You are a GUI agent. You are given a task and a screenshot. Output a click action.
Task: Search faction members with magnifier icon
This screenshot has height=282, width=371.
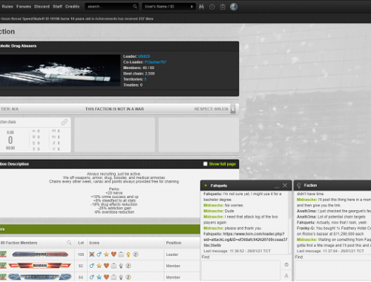[69, 243]
